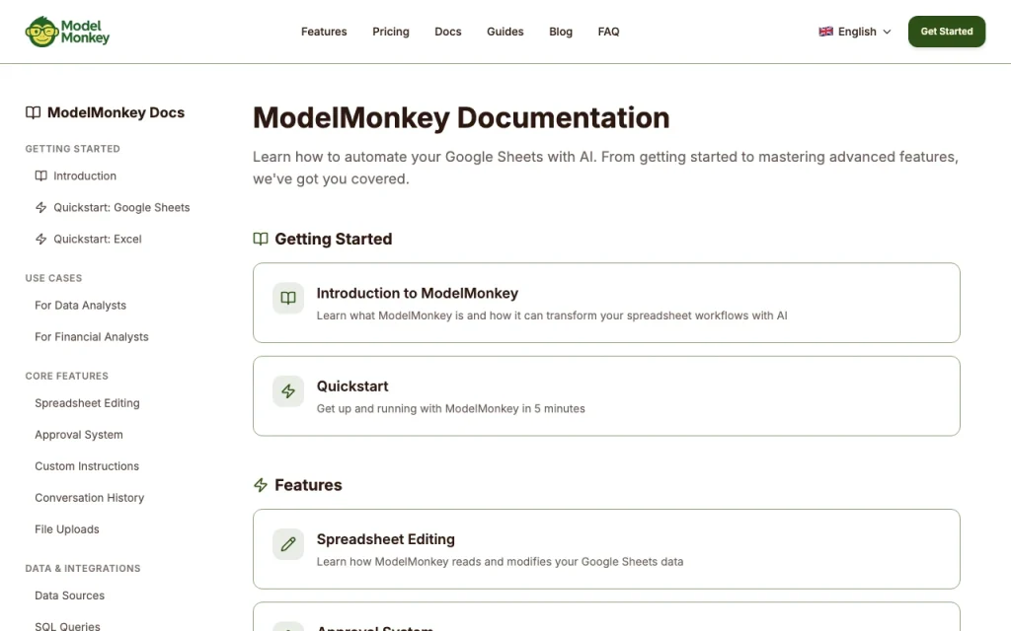Open Custom Instructions in the sidebar
Image resolution: width=1011 pixels, height=631 pixels.
87,466
